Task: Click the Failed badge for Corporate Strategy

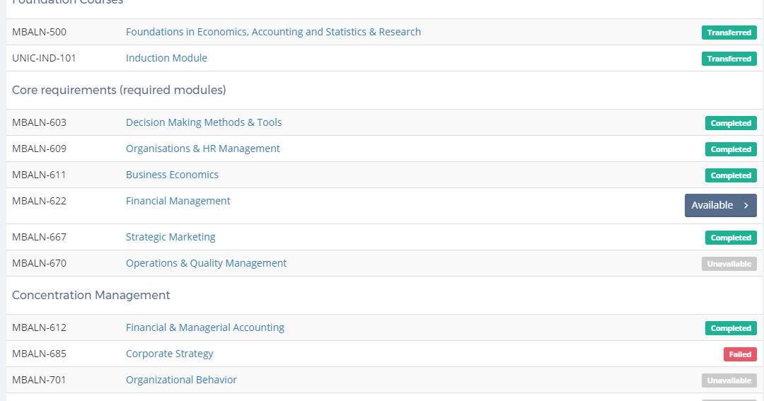Action: point(740,354)
